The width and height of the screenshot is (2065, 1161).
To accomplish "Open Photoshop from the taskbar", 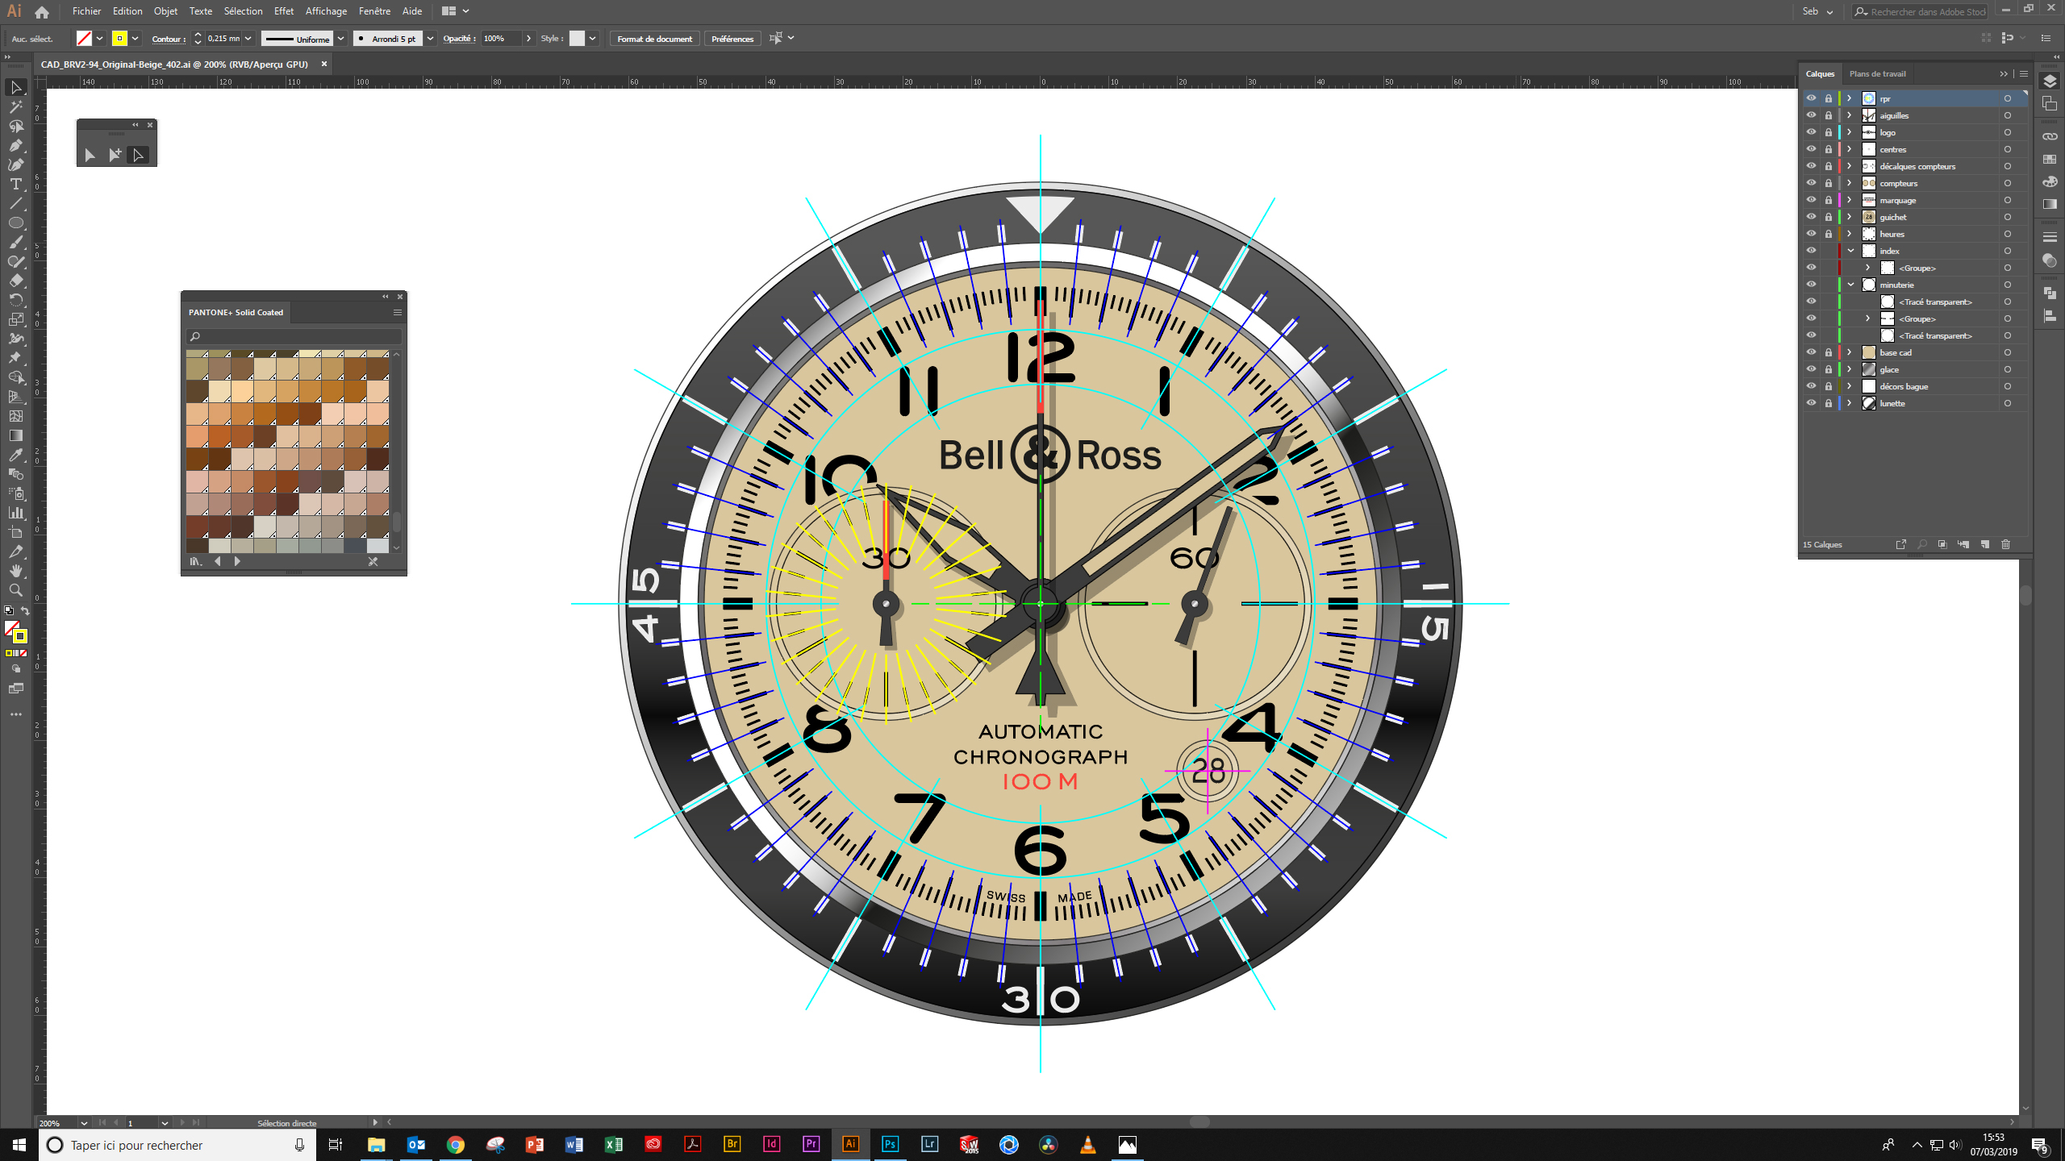I will 890,1144.
